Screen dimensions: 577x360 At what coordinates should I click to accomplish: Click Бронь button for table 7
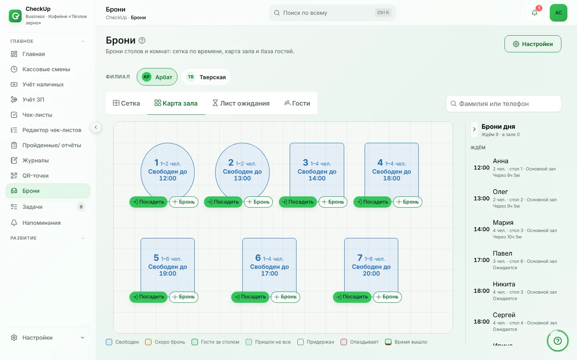pos(387,297)
